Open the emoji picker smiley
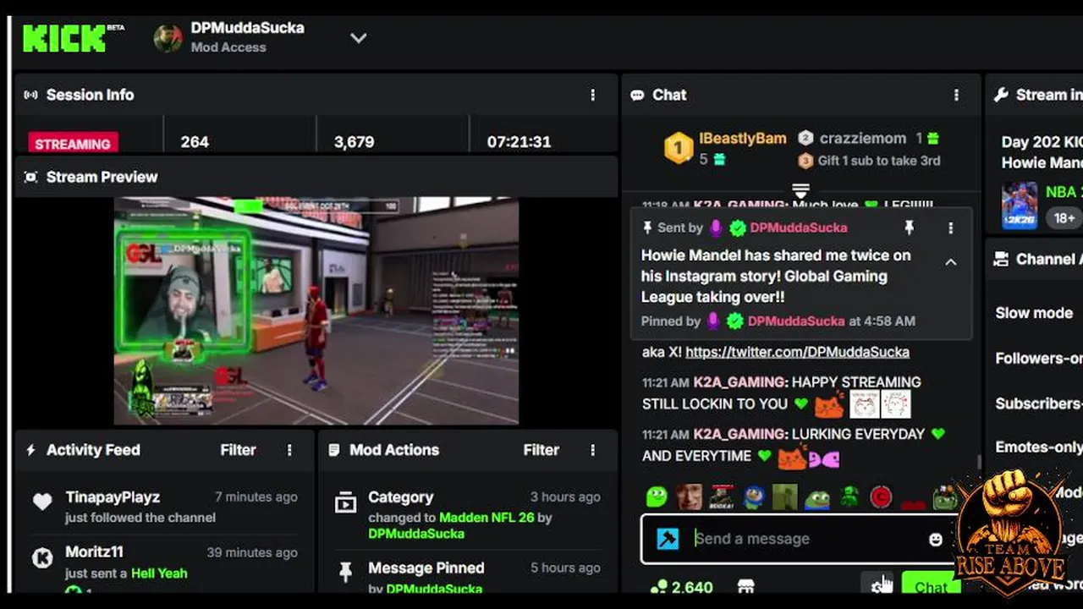The height and width of the screenshot is (609, 1083). tap(935, 539)
